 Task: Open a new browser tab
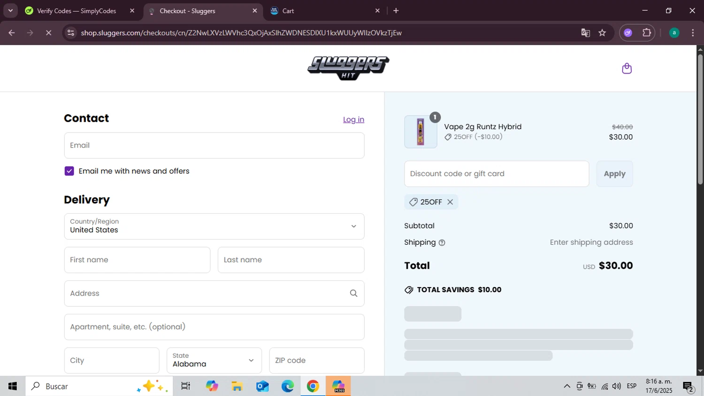396,11
